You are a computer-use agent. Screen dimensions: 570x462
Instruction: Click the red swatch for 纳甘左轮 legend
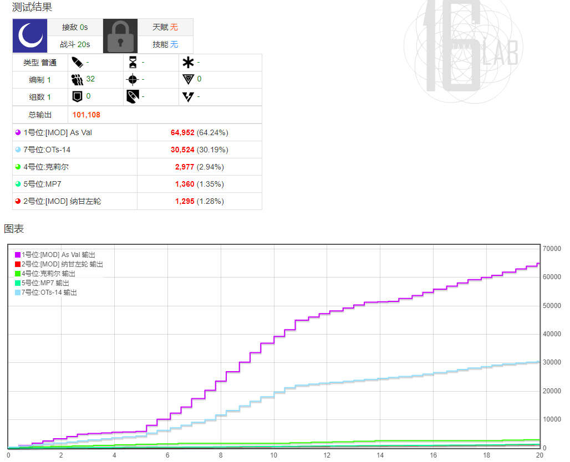(18, 264)
